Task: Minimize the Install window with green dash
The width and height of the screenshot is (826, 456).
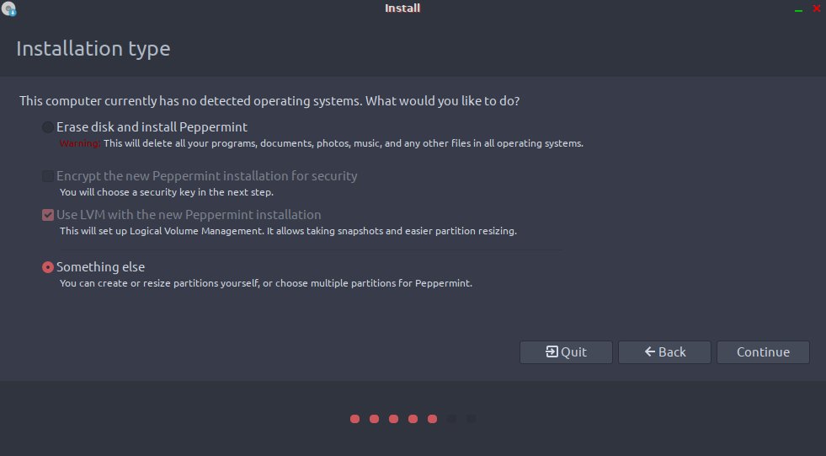Action: 798,9
